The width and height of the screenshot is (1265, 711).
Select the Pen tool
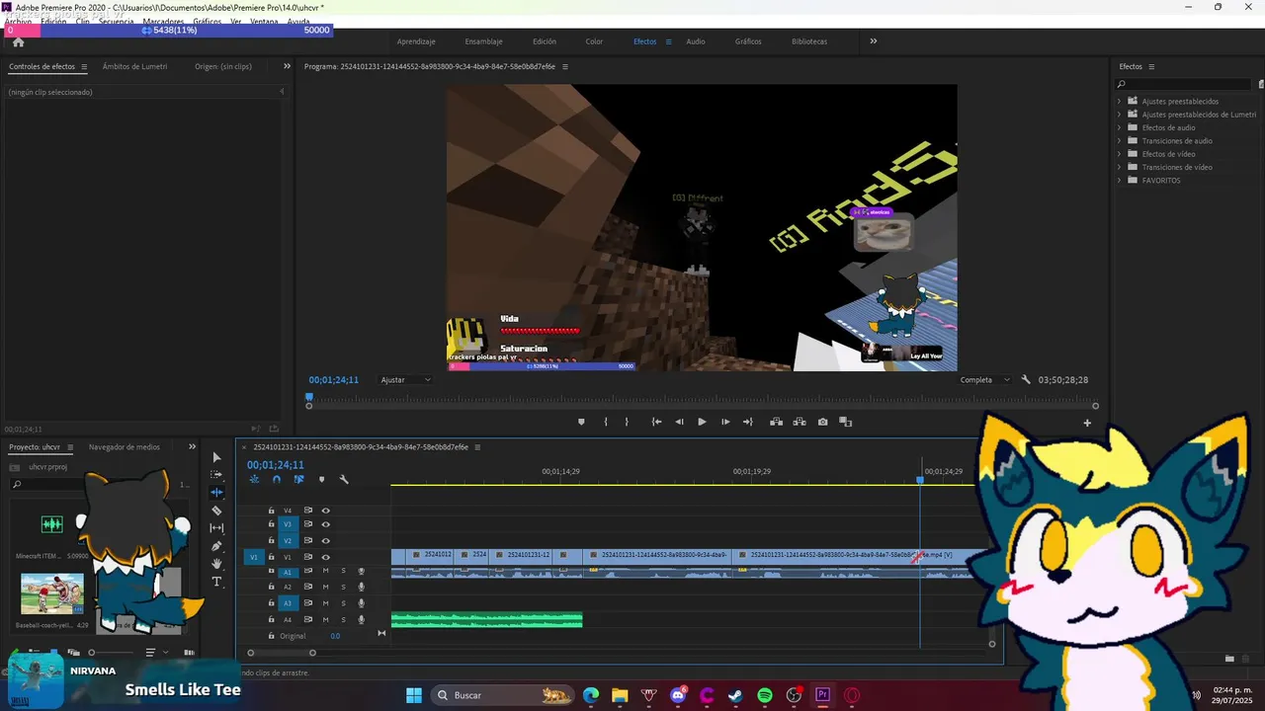[x=216, y=546]
